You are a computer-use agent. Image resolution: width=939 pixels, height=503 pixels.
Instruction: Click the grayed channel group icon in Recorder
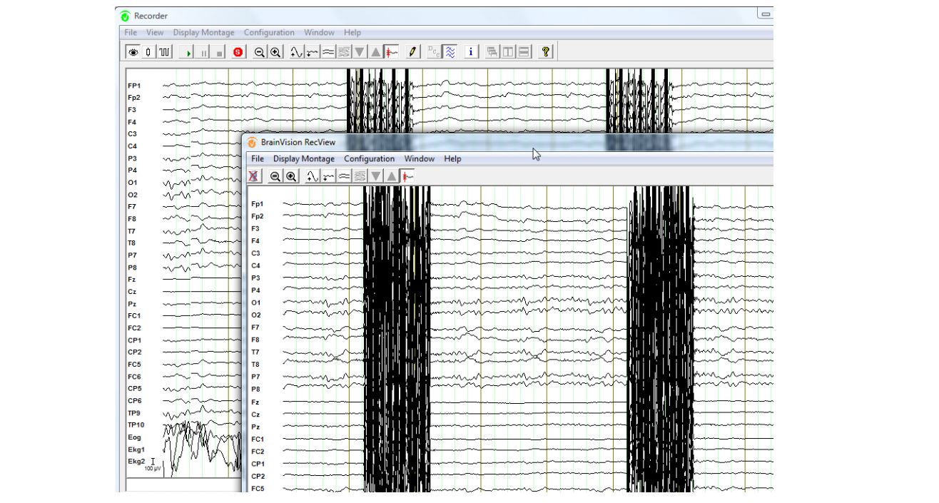[343, 52]
